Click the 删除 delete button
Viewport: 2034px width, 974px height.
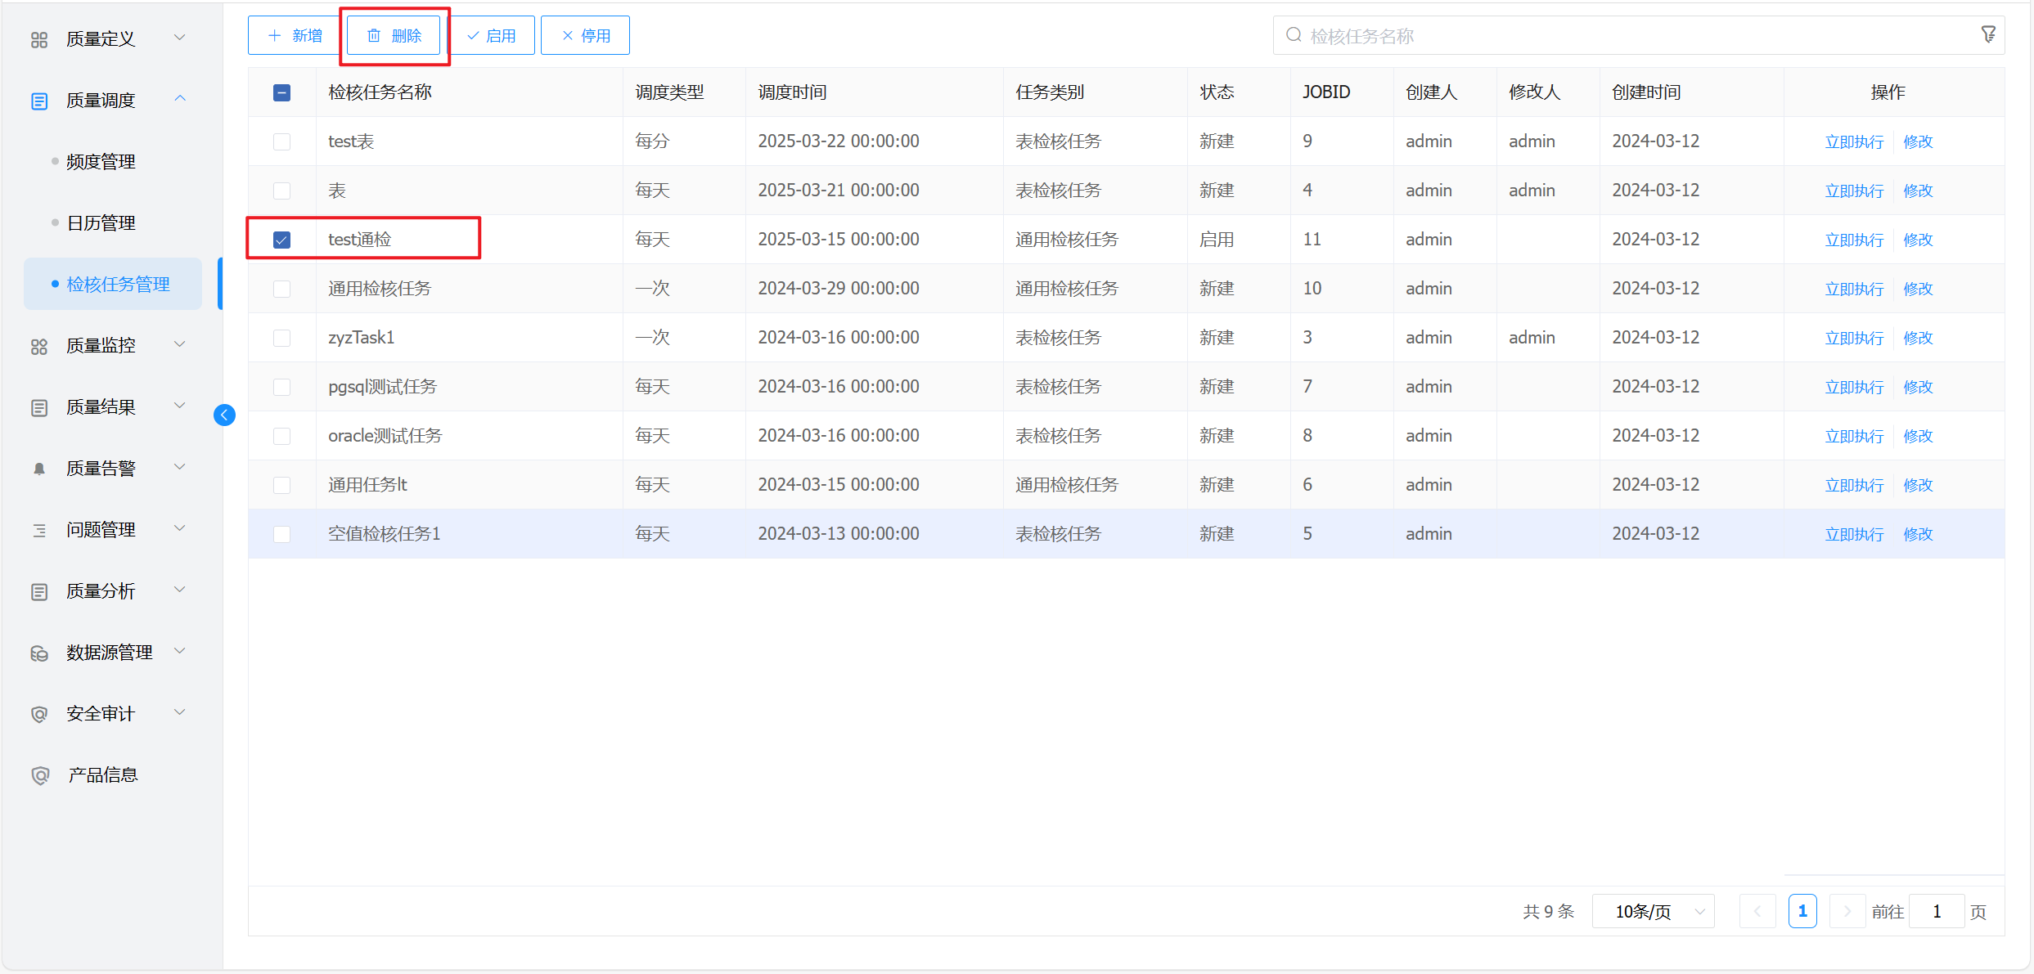click(394, 35)
